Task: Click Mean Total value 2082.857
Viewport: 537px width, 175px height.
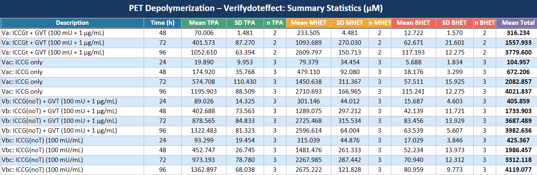Action: [517, 82]
